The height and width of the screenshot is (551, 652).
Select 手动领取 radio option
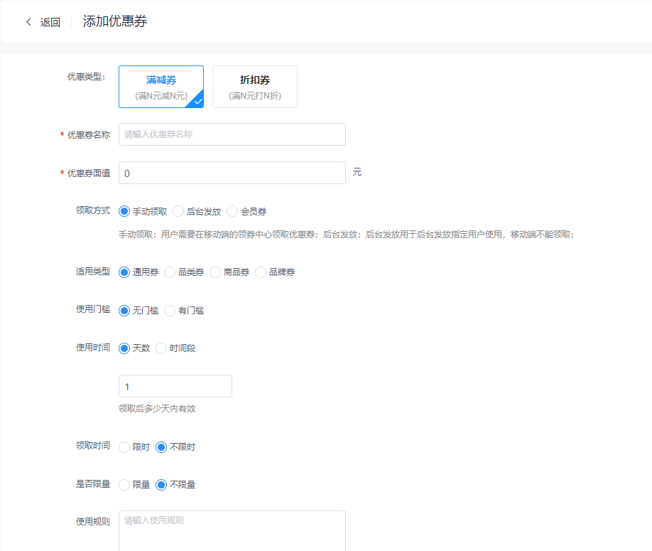[125, 211]
